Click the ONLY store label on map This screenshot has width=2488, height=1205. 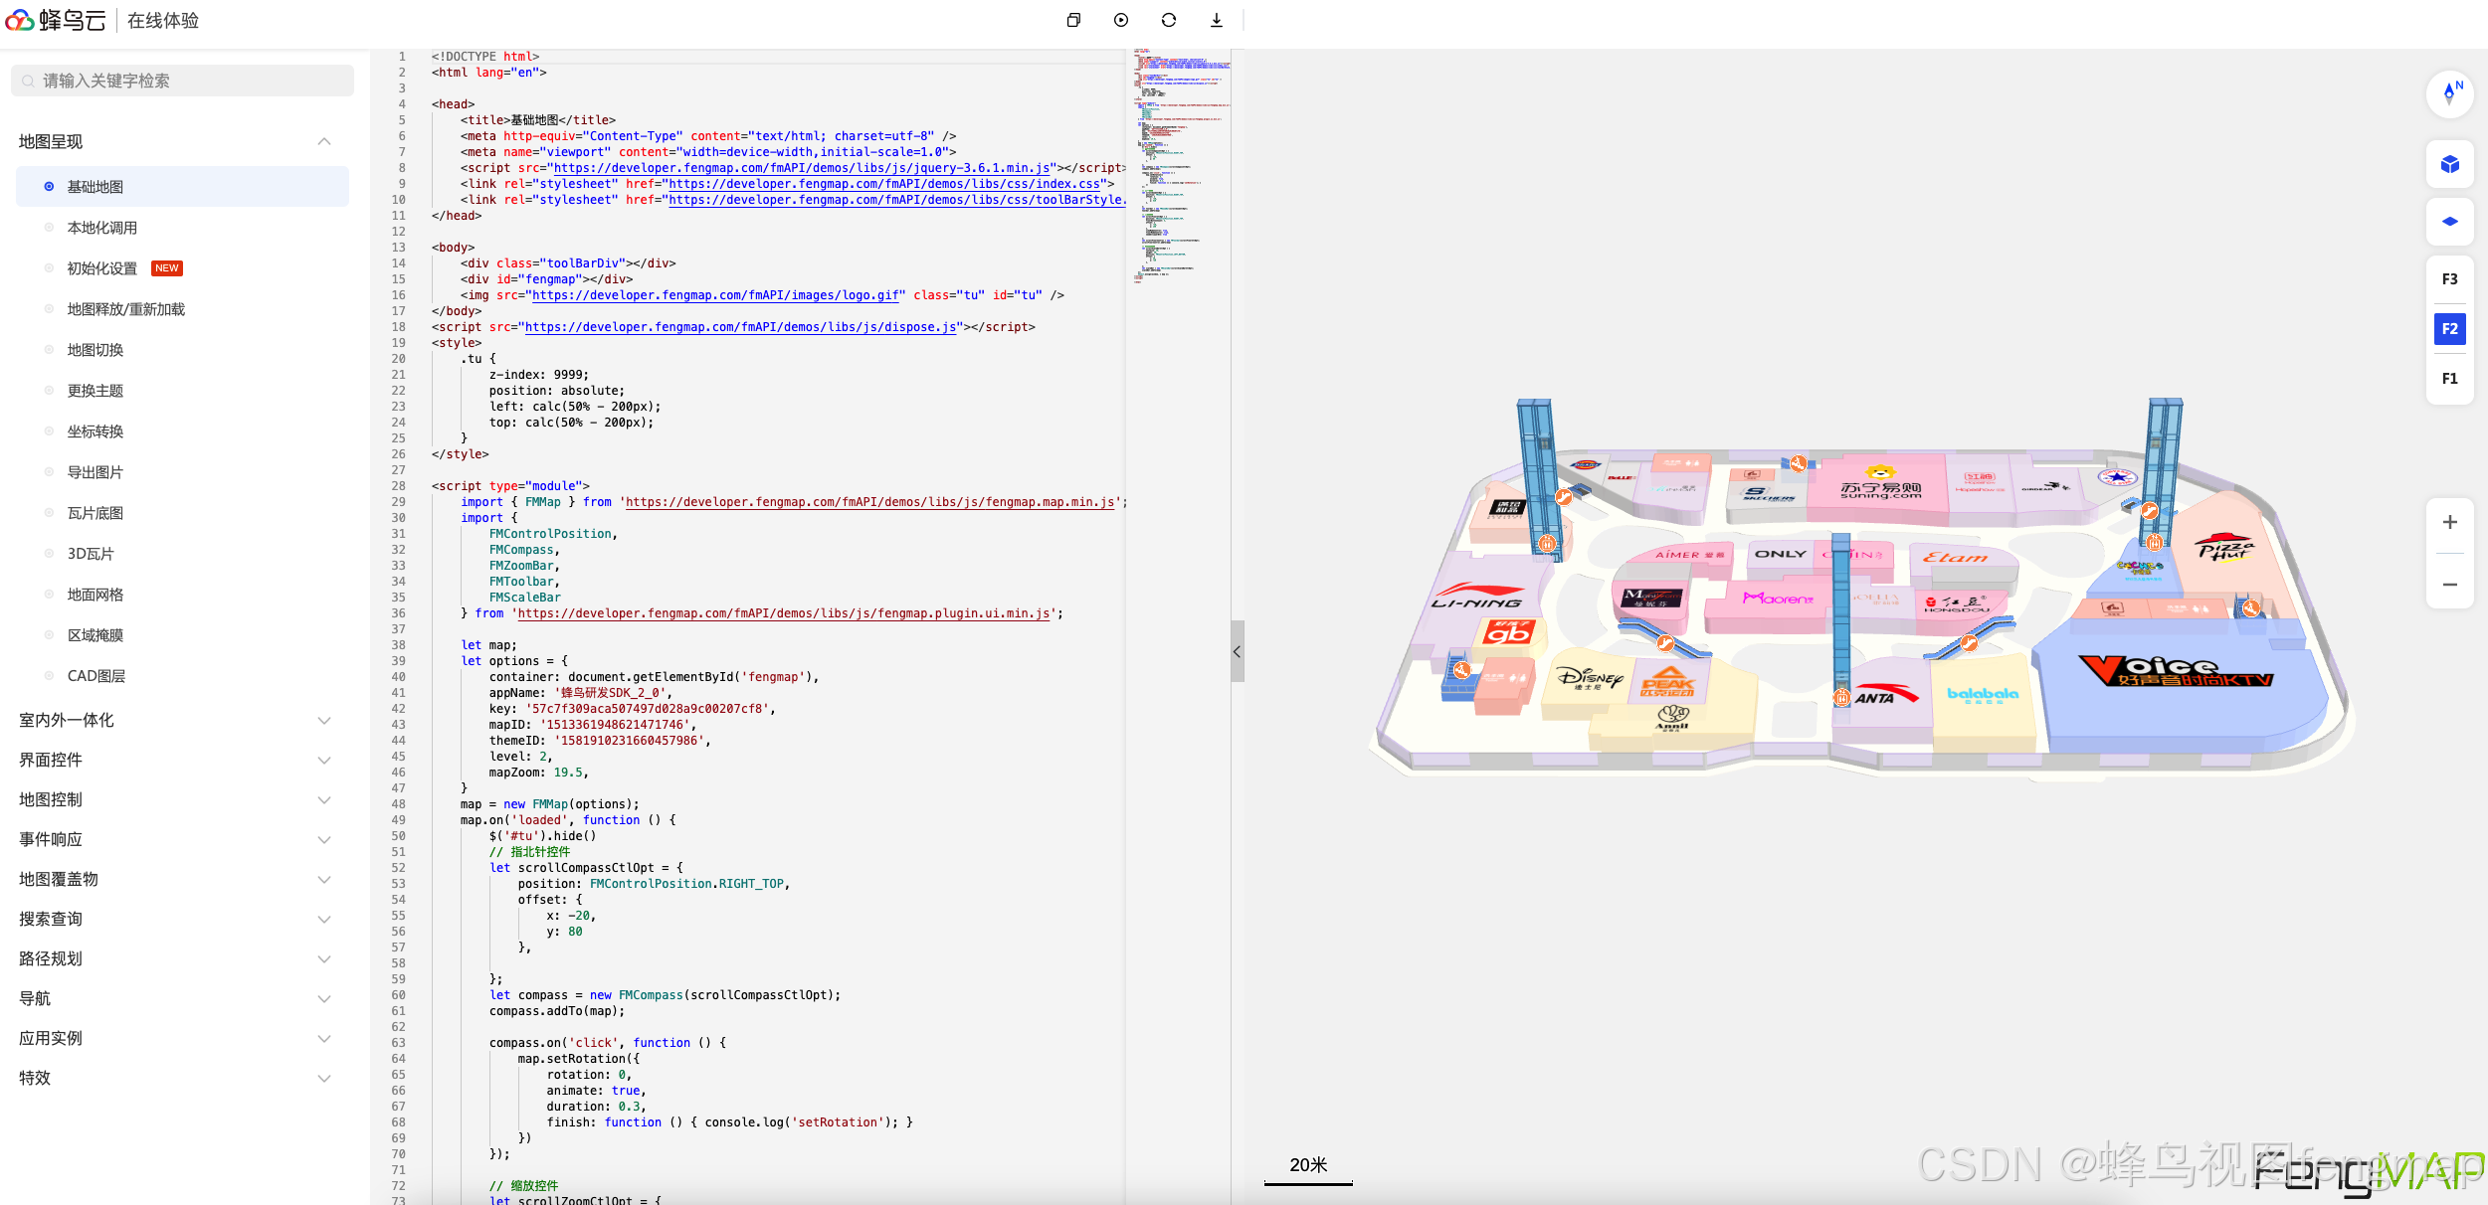click(1780, 554)
